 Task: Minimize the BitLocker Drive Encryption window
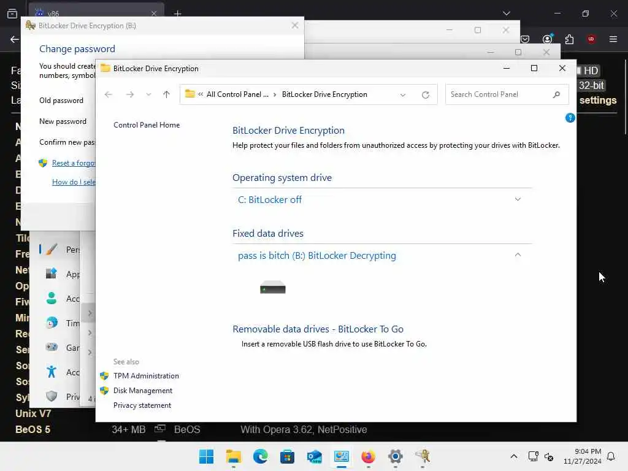506,69
